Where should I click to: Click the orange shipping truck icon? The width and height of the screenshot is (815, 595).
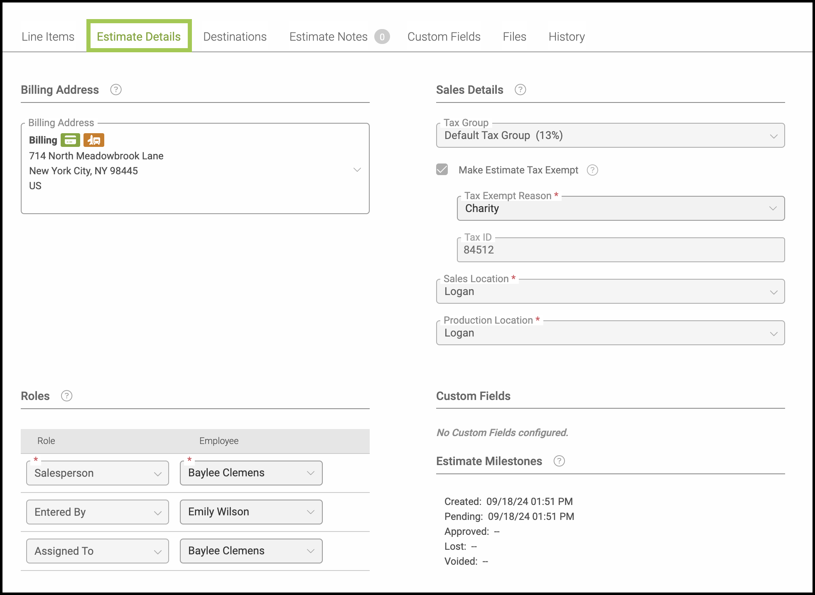[x=94, y=140]
